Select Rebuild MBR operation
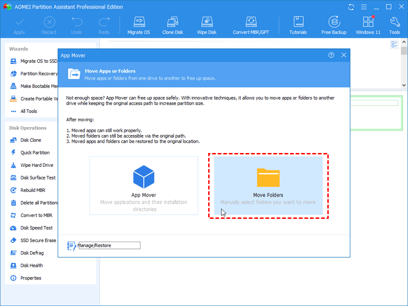The width and height of the screenshot is (408, 306). click(x=27, y=190)
